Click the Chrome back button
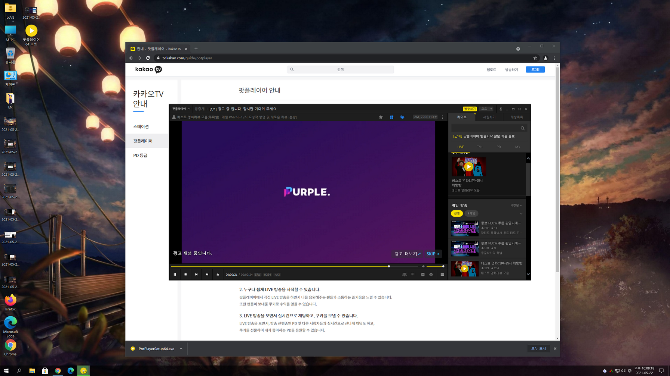Viewport: 670px width, 376px height. tap(131, 58)
